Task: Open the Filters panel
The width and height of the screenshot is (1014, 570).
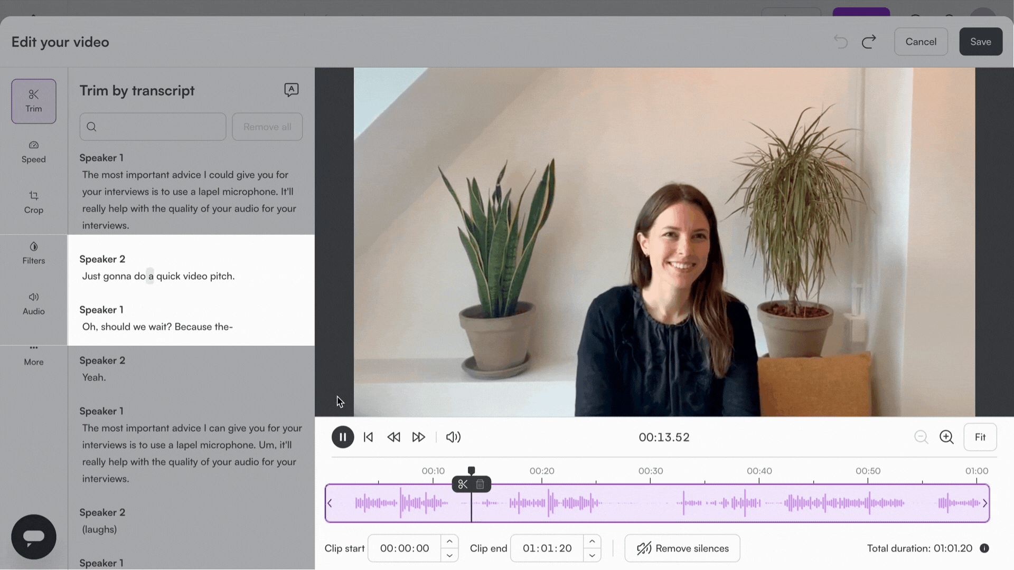Action: (34, 253)
